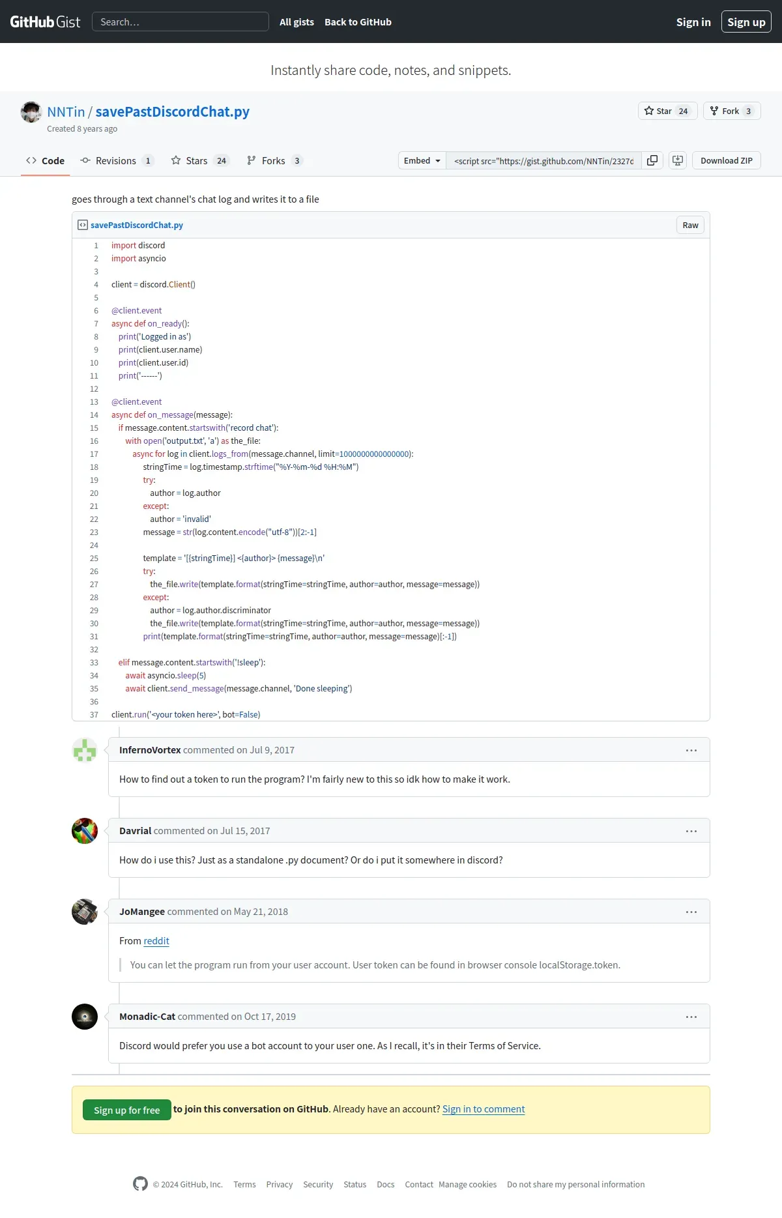
Task: Open the Forks tab
Action: 274,160
